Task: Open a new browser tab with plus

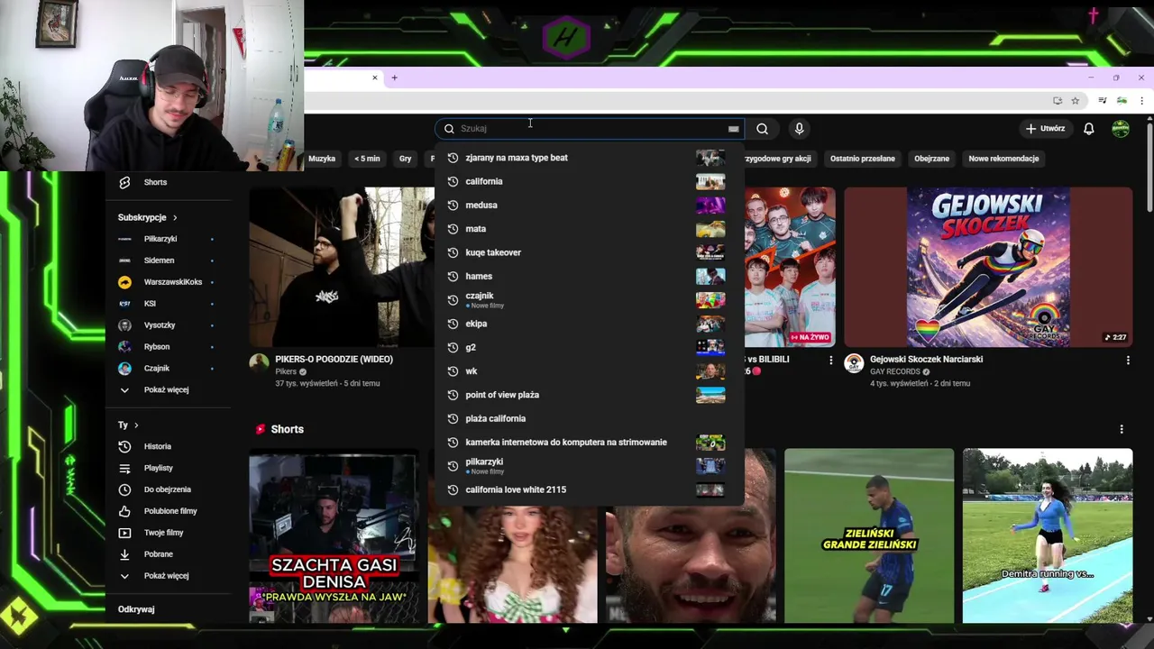Action: coord(394,78)
